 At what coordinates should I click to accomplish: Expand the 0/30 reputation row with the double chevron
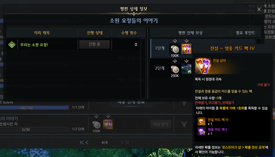[x=184, y=124]
